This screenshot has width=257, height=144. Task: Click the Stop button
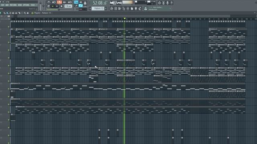click(x=57, y=6)
